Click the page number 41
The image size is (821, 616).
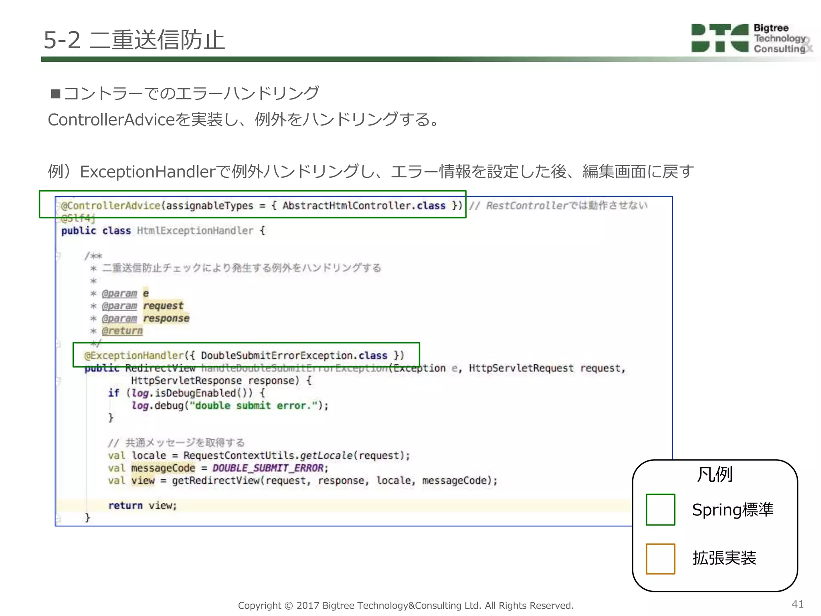[797, 604]
